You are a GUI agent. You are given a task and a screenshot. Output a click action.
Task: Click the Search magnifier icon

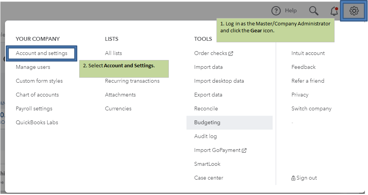click(x=314, y=11)
